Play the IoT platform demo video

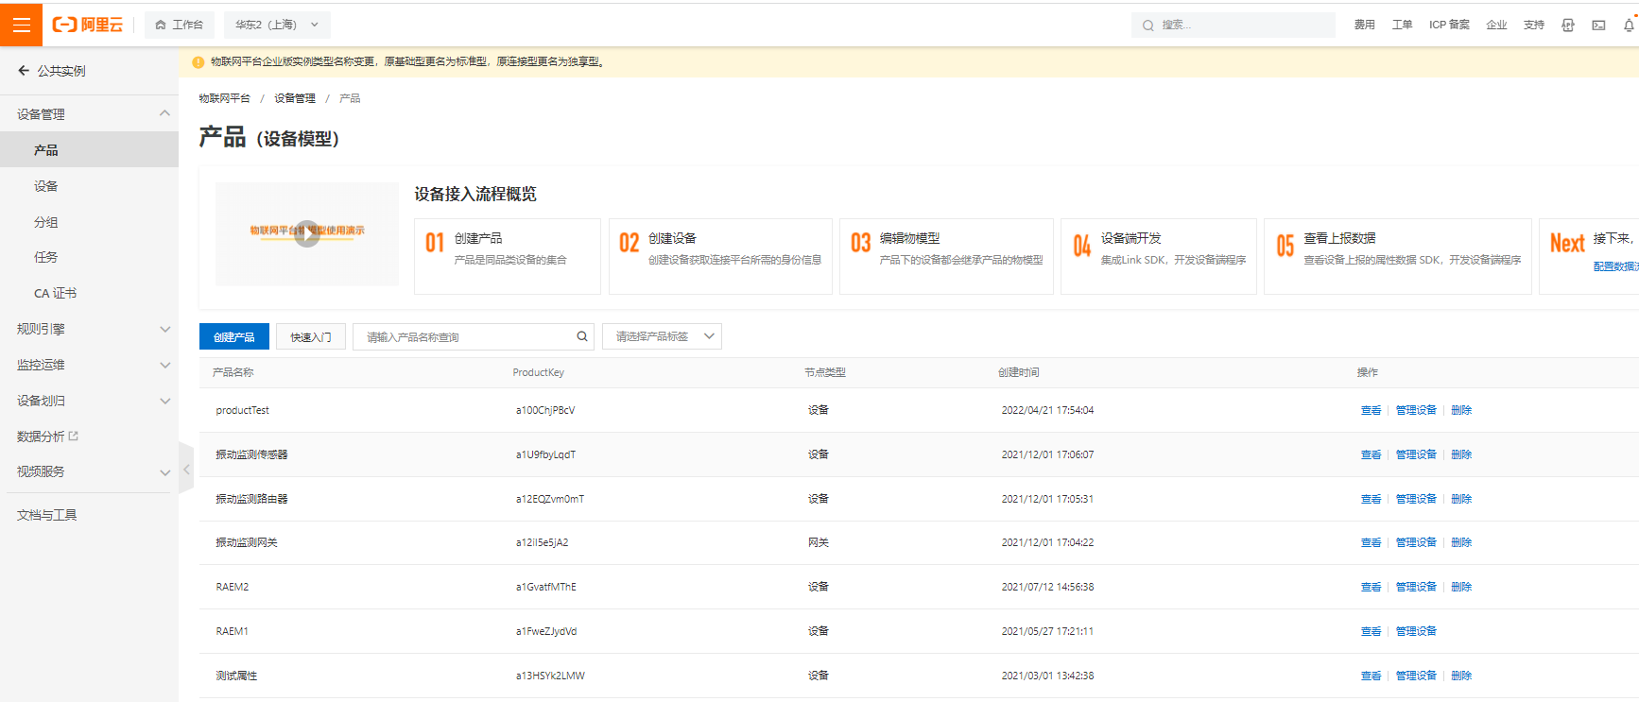(307, 233)
